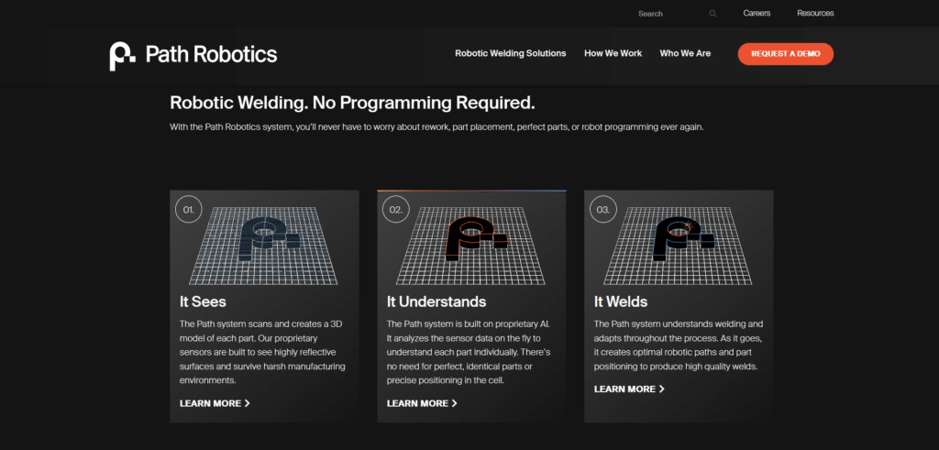Click the arrow after It Sees Learn More

(248, 403)
